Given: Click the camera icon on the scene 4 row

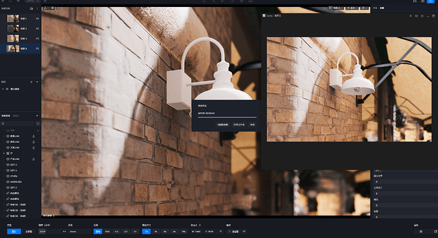Looking at the screenshot, I should pos(37,49).
